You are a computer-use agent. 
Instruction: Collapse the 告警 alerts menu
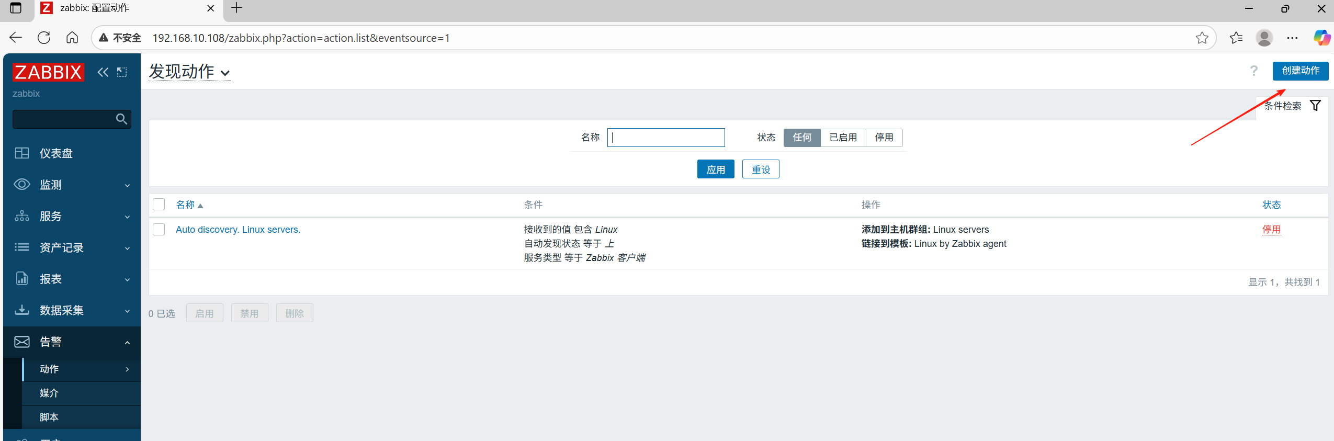point(72,342)
